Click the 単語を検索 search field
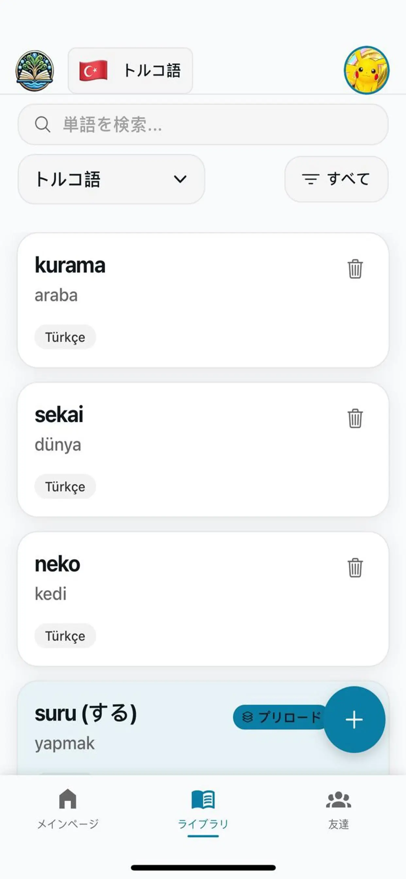 coord(218,124)
